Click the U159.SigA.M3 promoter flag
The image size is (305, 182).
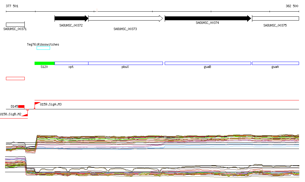point(37,104)
